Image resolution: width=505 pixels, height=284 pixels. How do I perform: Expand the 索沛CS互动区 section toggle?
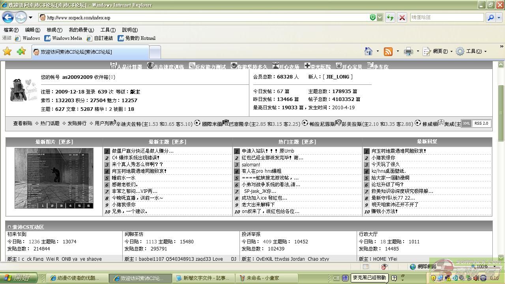tap(9, 227)
